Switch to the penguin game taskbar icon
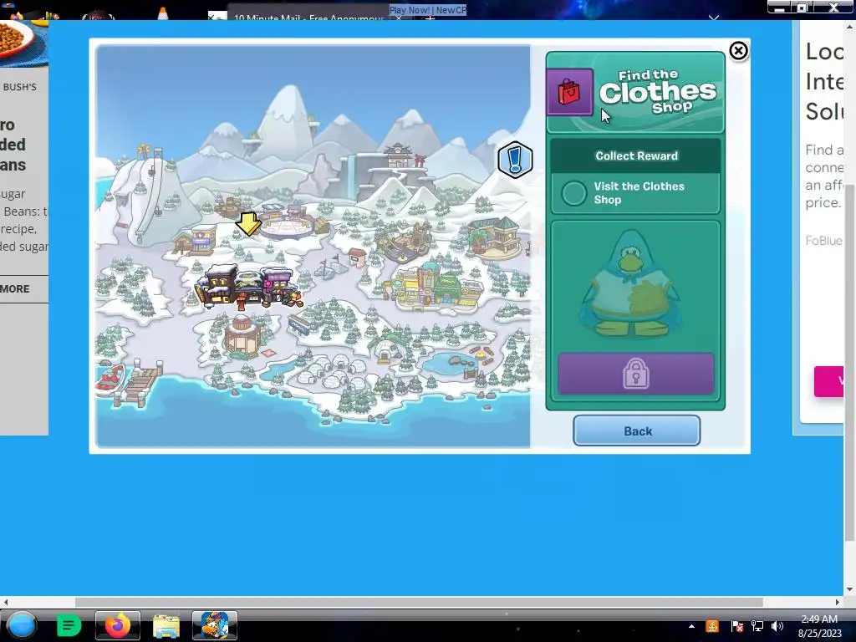The width and height of the screenshot is (856, 642). [x=215, y=625]
